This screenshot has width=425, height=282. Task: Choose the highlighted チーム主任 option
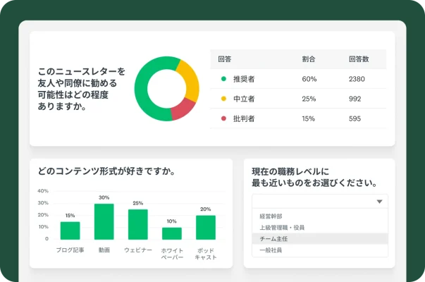pyautogui.click(x=320, y=238)
